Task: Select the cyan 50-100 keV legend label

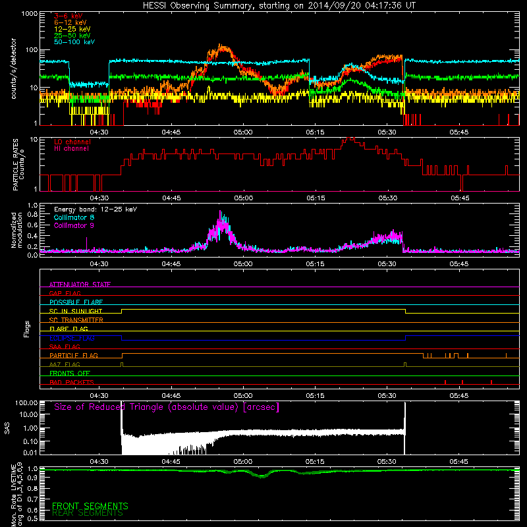Action: pos(74,42)
